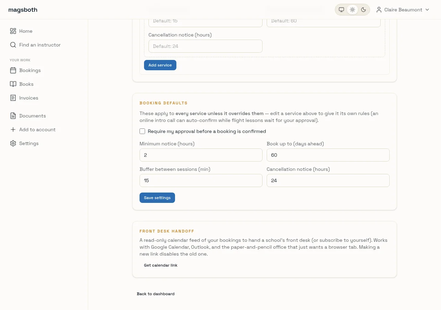Check Require my approval before booking
The height and width of the screenshot is (310, 441).
(142, 131)
